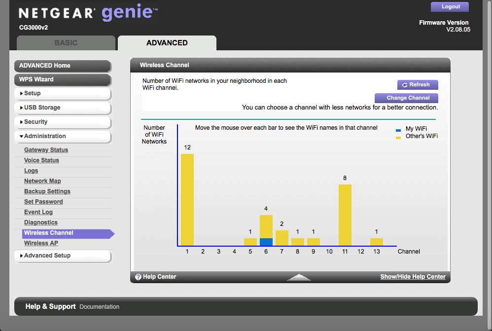Click the yellow bar for channel 1
This screenshot has width=492, height=331.
(x=187, y=200)
